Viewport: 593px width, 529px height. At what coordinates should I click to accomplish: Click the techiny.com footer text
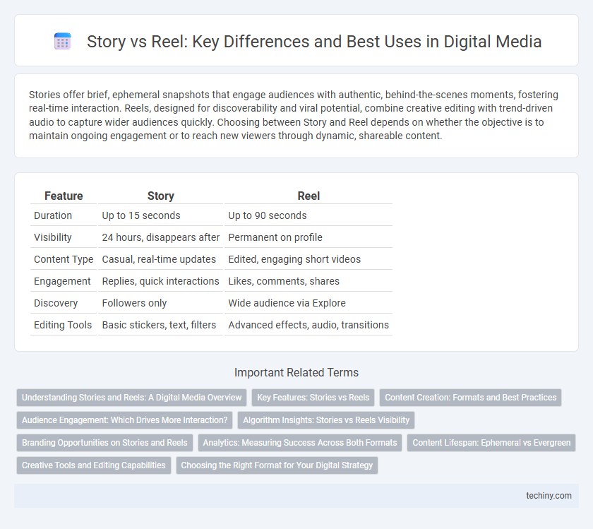(x=549, y=496)
